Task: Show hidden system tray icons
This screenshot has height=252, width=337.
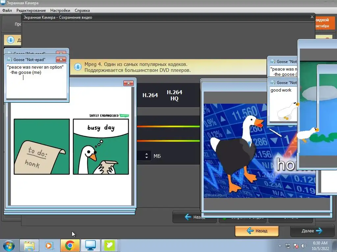Action: [280, 246]
